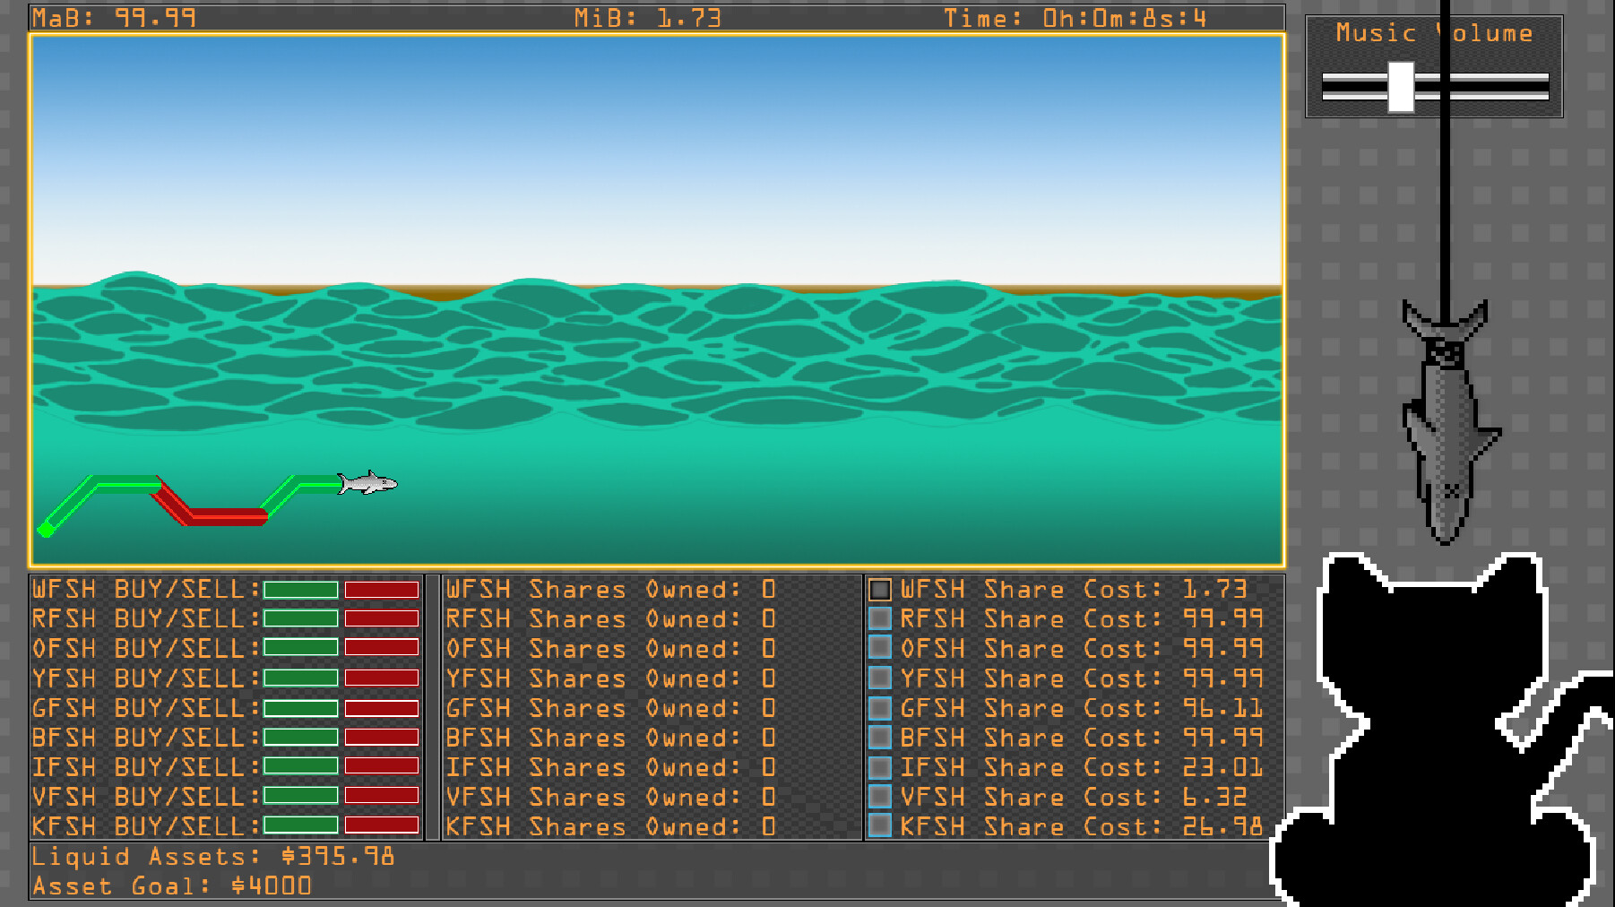The image size is (1615, 907).
Task: Sell OFSH shares with red button
Action: (x=382, y=648)
